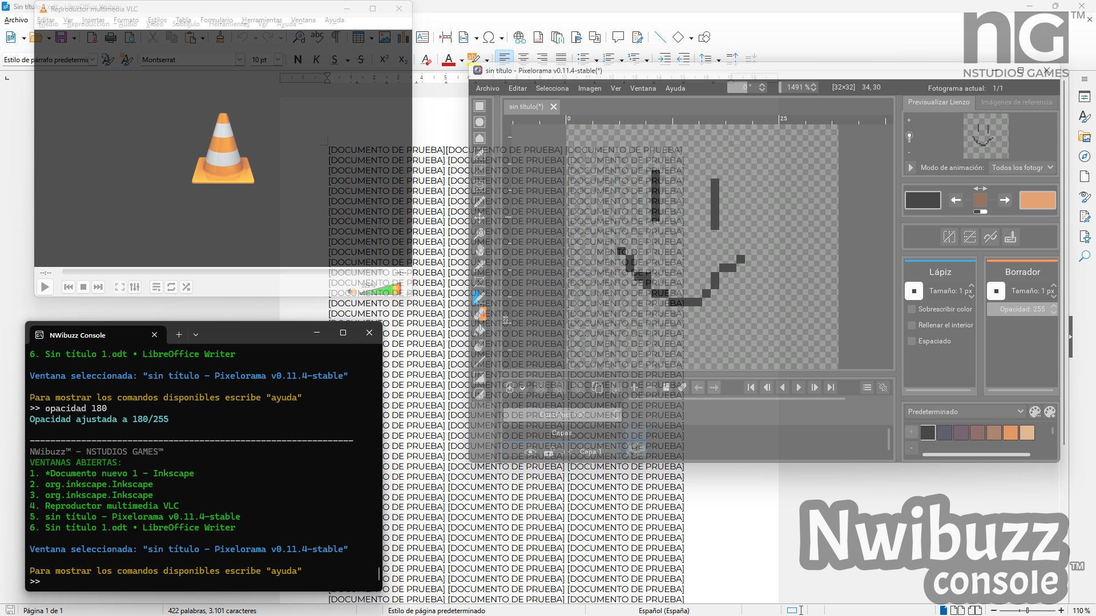Click Writer's zoom slider in status bar
The height and width of the screenshot is (616, 1096).
[x=1027, y=610]
